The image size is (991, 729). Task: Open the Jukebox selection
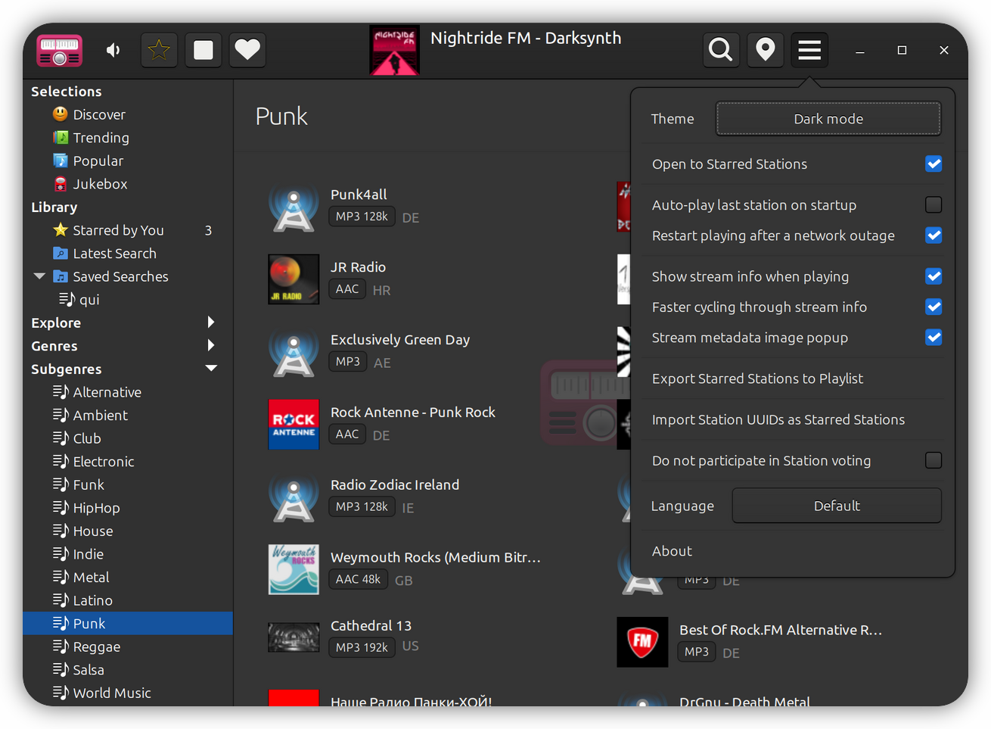100,184
